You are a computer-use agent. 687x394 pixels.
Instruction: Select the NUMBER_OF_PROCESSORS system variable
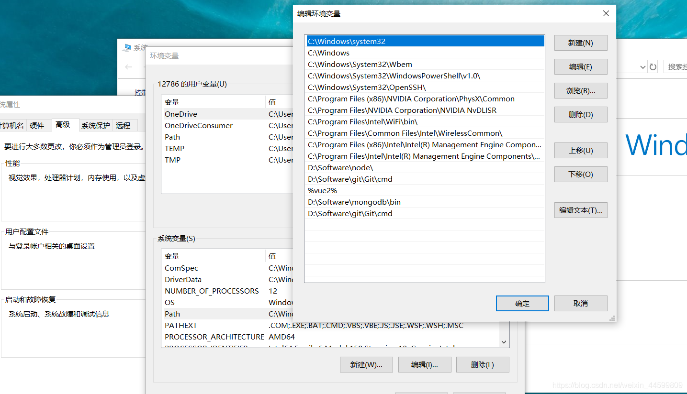click(227, 291)
